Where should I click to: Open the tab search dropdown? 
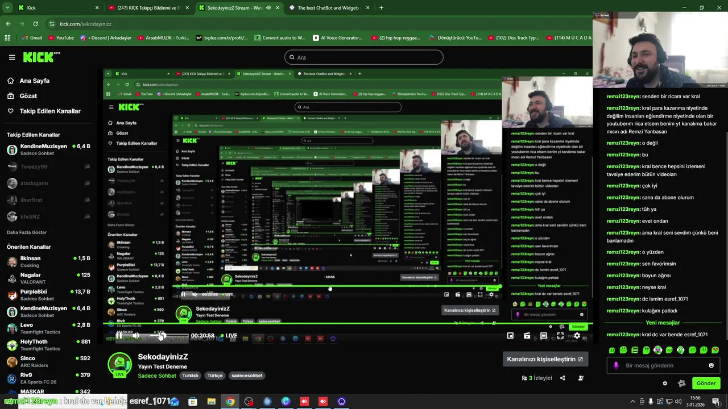coord(7,8)
